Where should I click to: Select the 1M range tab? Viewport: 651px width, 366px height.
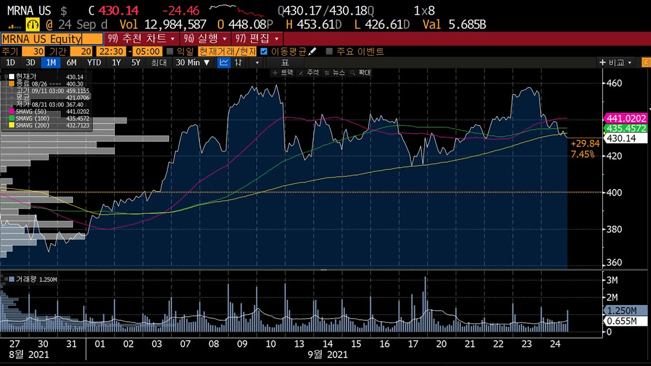tap(51, 63)
